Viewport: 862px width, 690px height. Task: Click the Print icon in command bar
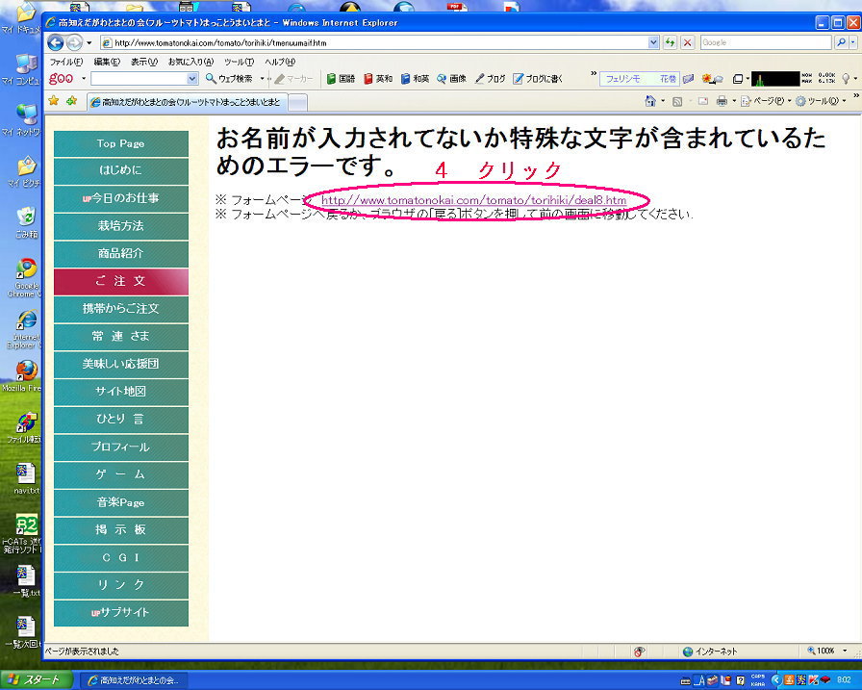point(722,101)
